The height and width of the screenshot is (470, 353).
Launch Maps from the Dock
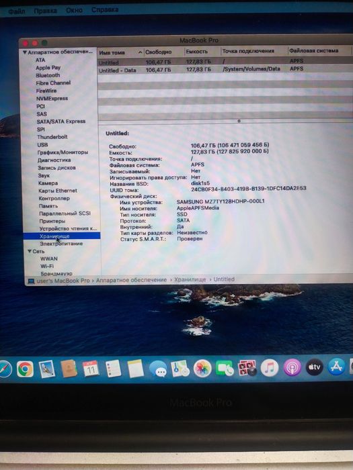[180, 369]
